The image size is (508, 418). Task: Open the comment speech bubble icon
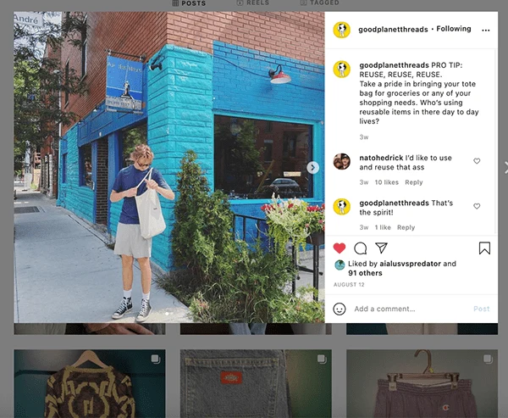click(x=361, y=248)
